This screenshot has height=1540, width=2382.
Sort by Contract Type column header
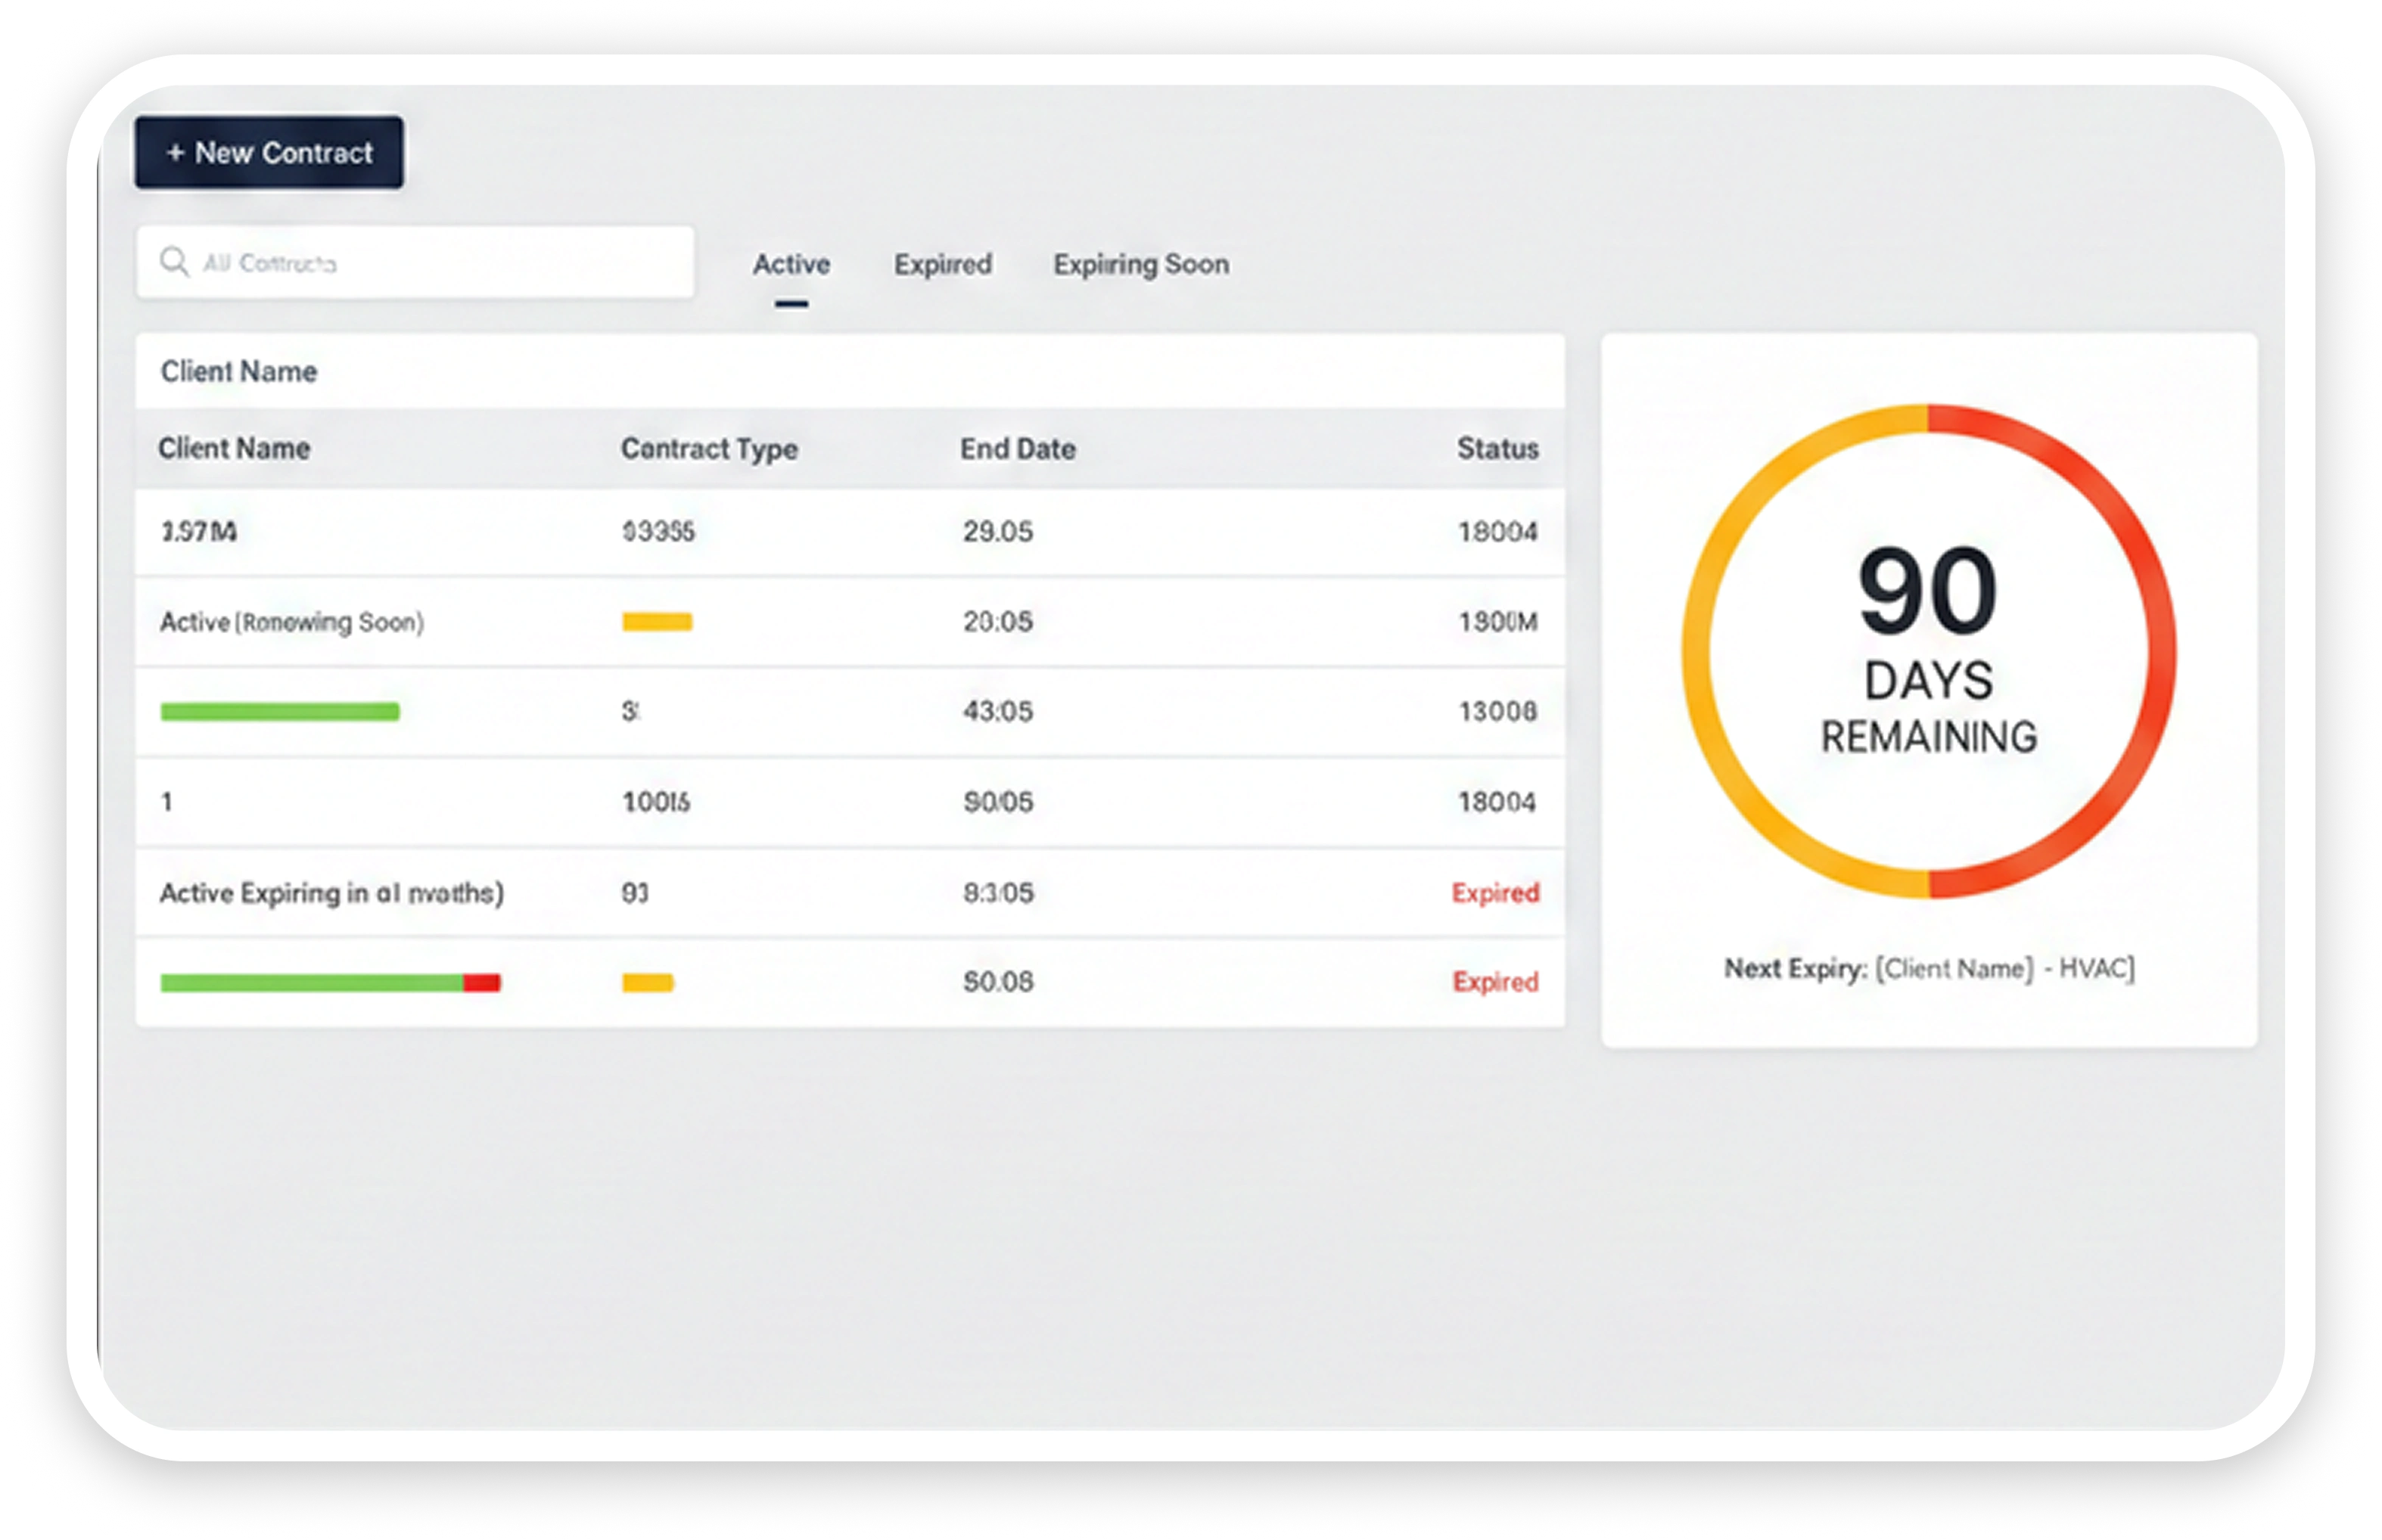[709, 449]
